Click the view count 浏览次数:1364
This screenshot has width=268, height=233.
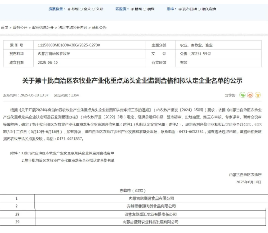[x=67, y=95]
